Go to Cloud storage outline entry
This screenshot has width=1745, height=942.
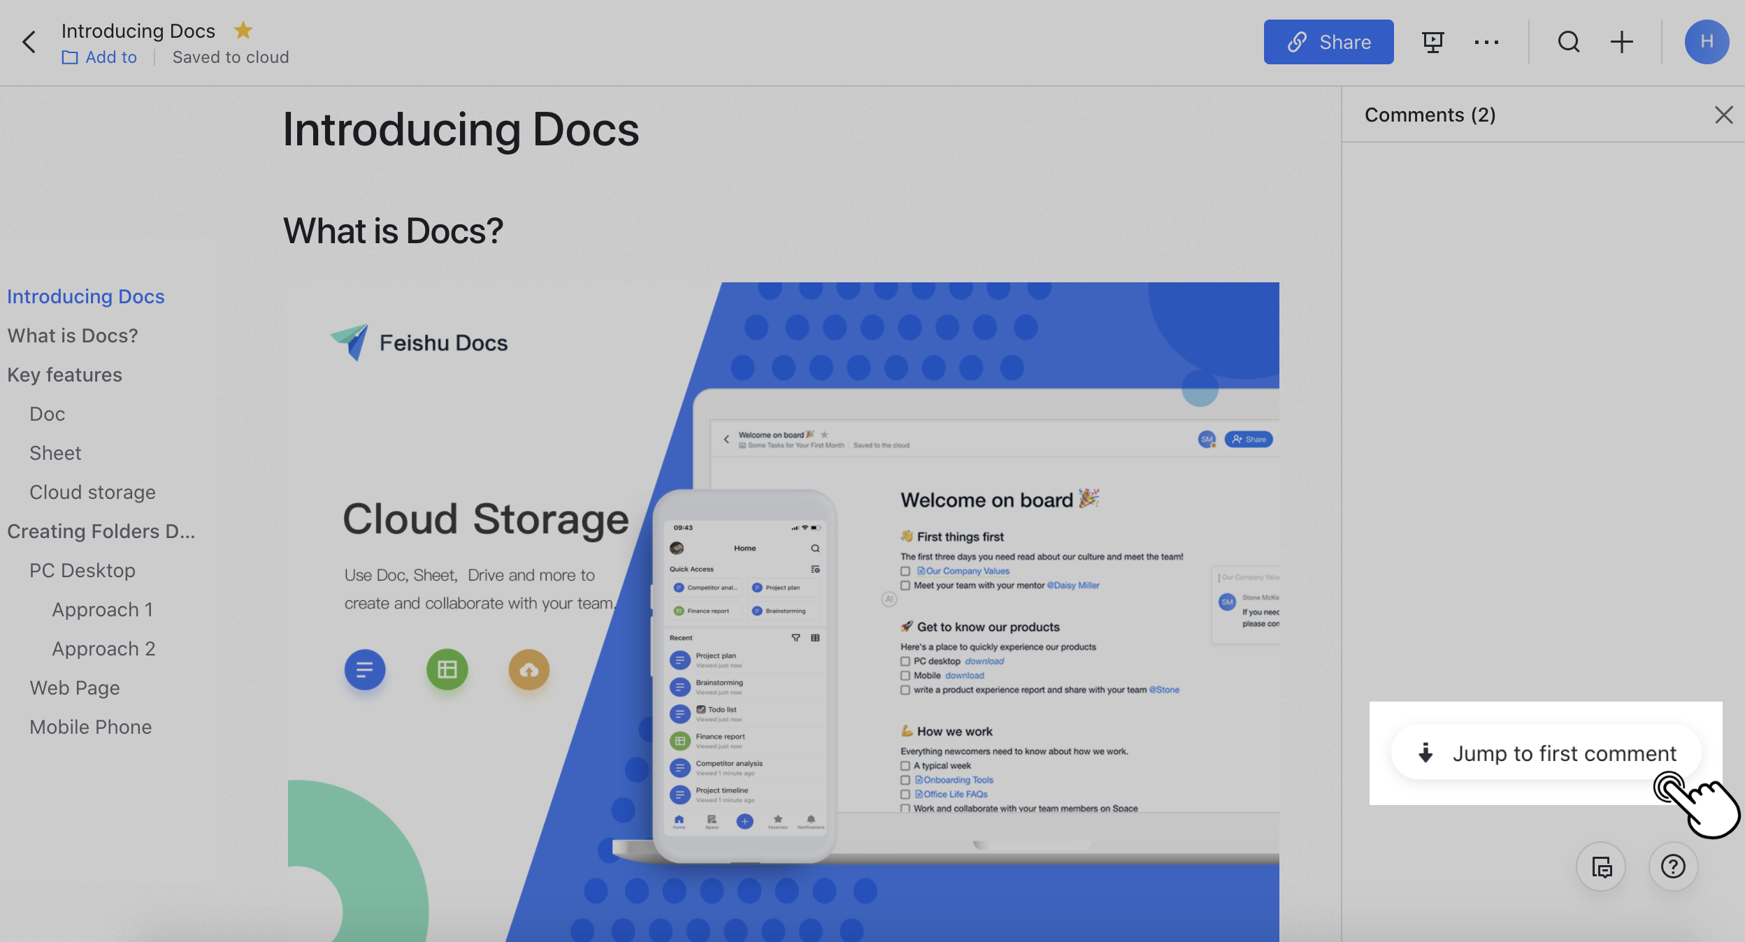click(93, 492)
